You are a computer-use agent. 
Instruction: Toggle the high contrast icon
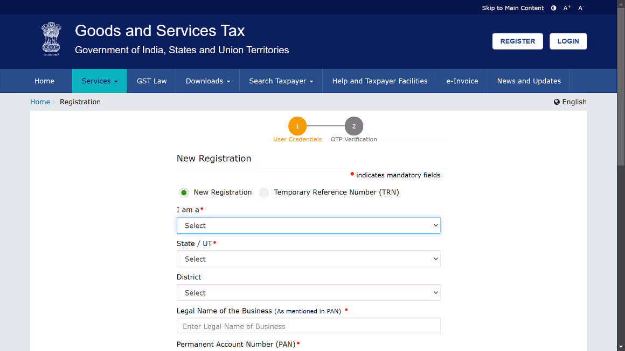(554, 8)
